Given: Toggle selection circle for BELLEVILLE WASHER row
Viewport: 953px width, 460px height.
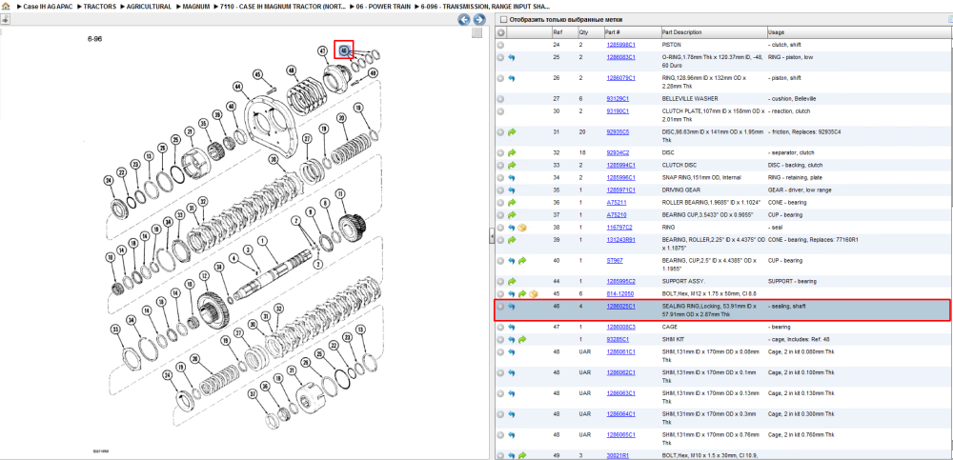Looking at the screenshot, I should (x=501, y=99).
